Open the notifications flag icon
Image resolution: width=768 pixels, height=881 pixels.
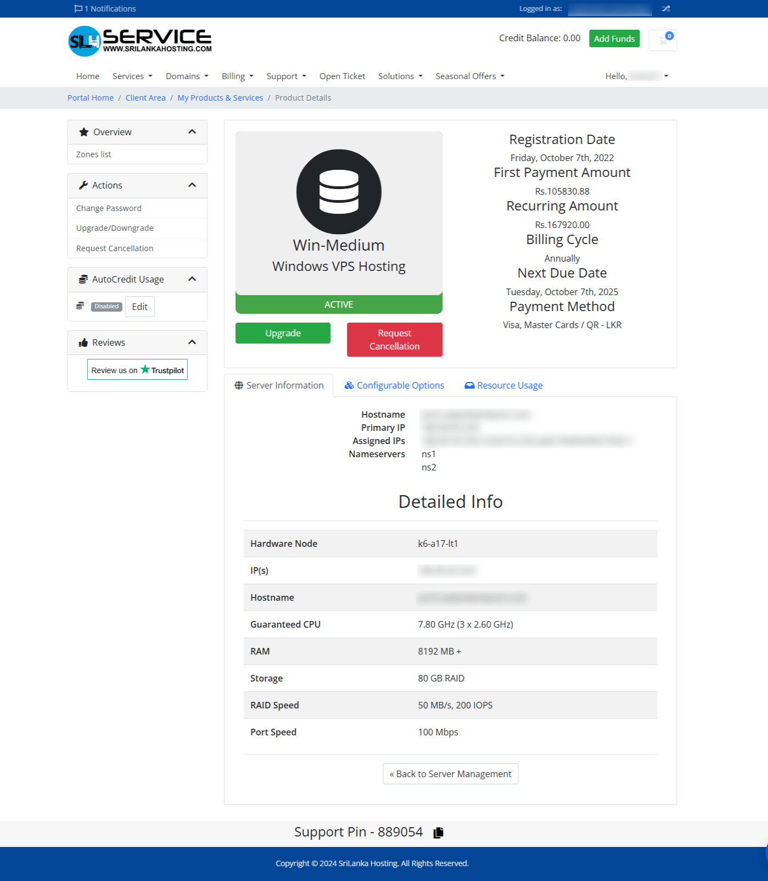[x=78, y=9]
